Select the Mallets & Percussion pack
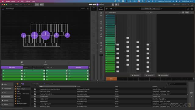The width and height of the screenshot is (195, 110). 23,94
